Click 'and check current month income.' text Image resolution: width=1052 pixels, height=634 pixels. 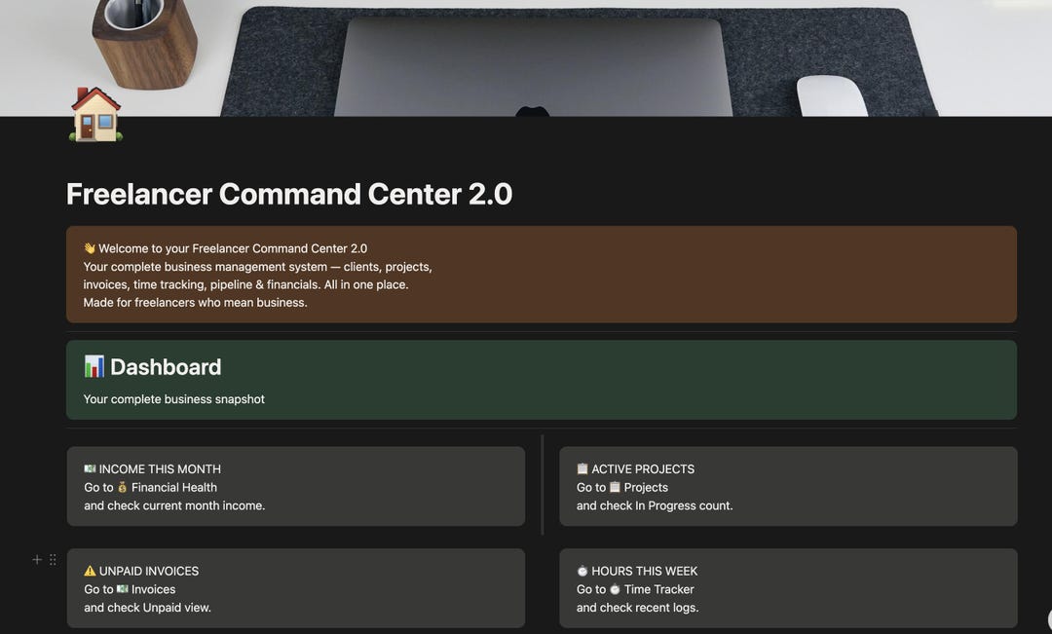[x=174, y=505]
